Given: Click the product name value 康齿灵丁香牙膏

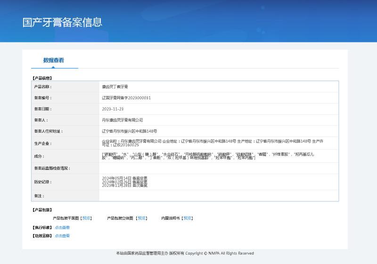Looking at the screenshot, I should 115,87.
